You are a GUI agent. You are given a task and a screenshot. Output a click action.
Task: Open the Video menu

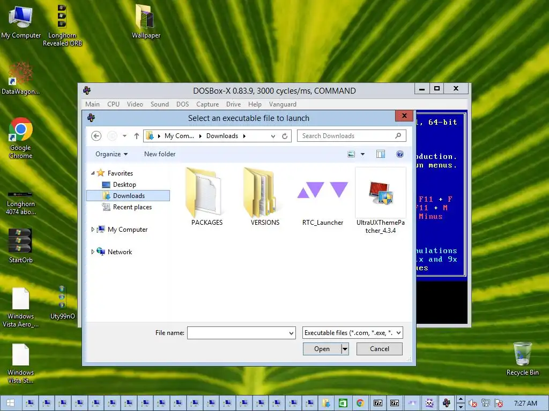(135, 104)
